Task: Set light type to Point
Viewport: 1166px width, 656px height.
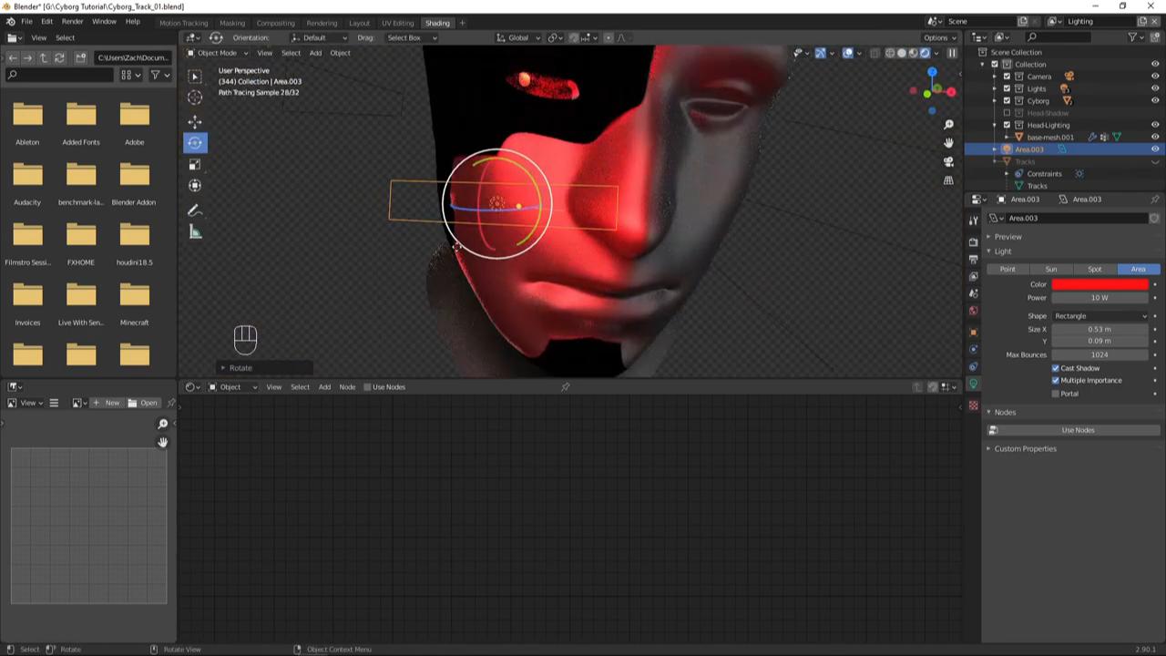Action: click(1007, 269)
